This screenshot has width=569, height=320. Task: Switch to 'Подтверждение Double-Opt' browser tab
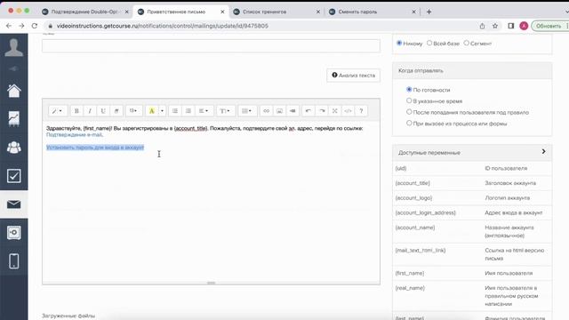84,12
